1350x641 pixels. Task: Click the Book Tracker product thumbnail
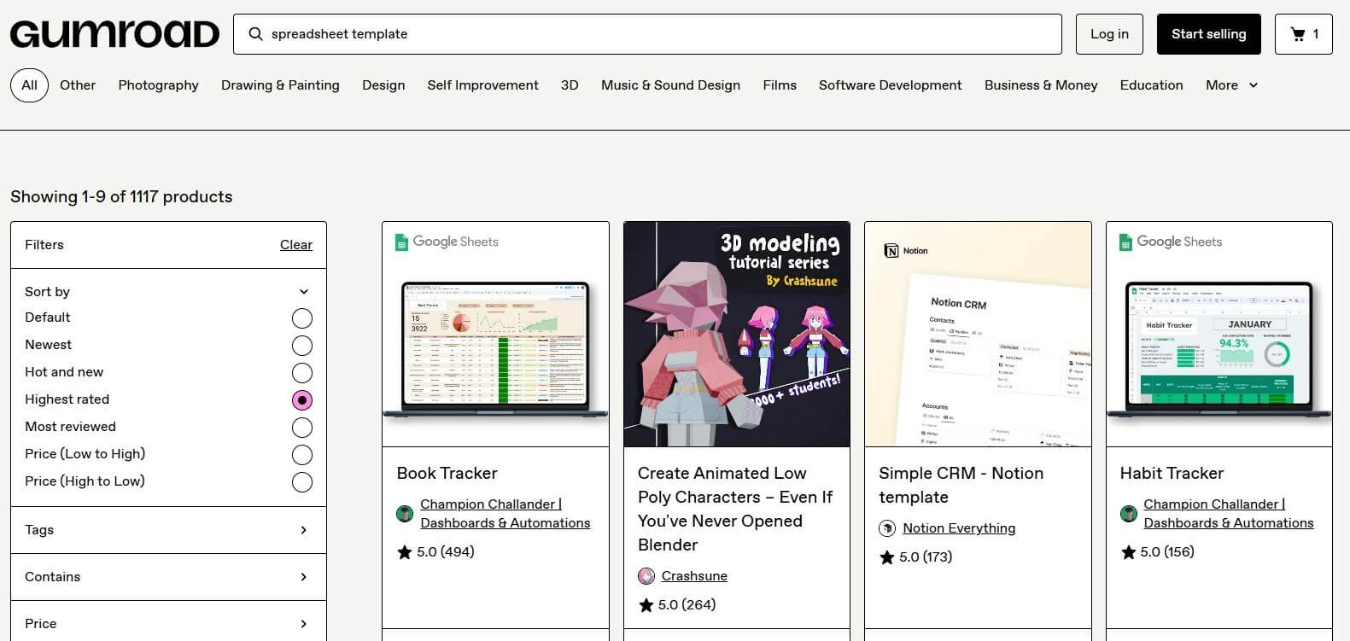pyautogui.click(x=495, y=335)
